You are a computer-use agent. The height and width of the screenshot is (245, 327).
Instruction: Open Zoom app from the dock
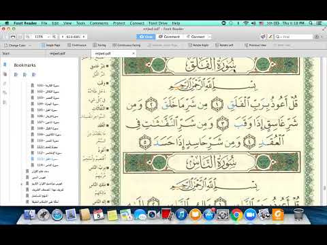[251, 214]
